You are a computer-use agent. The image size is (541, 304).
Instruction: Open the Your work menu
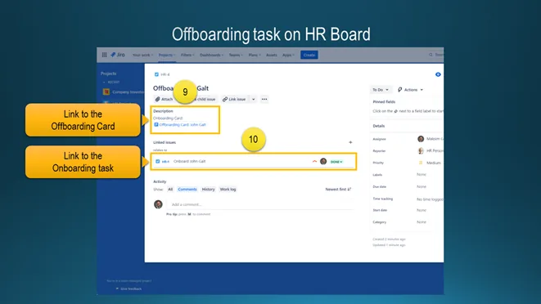coord(142,55)
